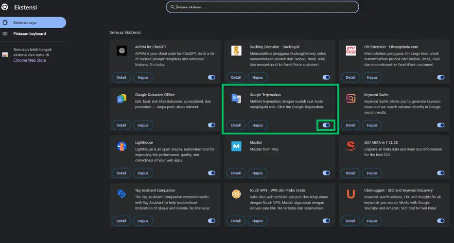This screenshot has width=454, height=243.
Task: Click the keyboard icon beside Pintasan keyboard
Action: click(5, 34)
